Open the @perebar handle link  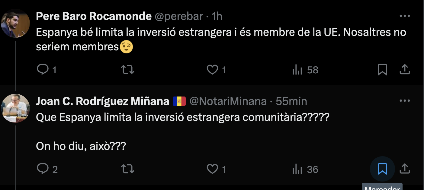179,16
